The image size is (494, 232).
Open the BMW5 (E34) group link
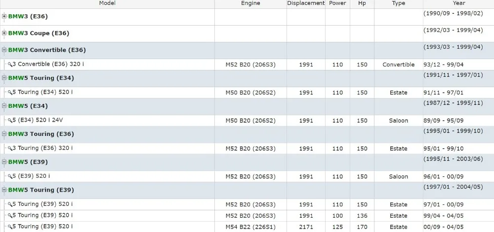[28, 106]
